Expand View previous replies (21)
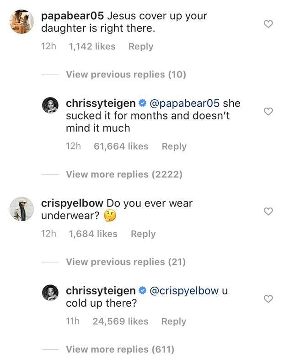Viewport: 290px width, 364px height. (x=126, y=262)
